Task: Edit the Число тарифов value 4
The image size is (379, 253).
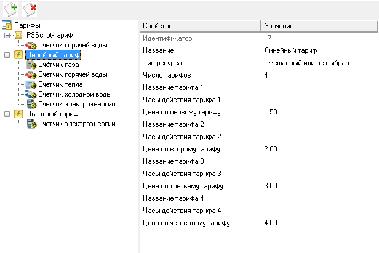Action: coord(320,75)
